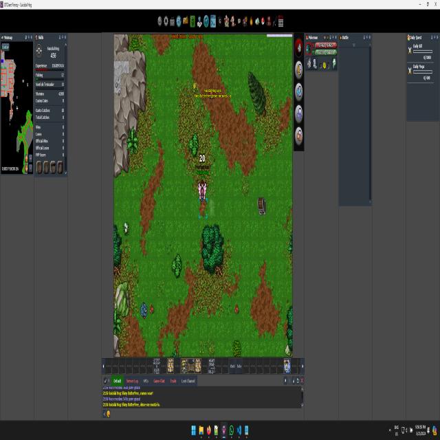Screen dimensions: 440x440
Task: Open the Loot Channel tab
Action: (x=188, y=381)
